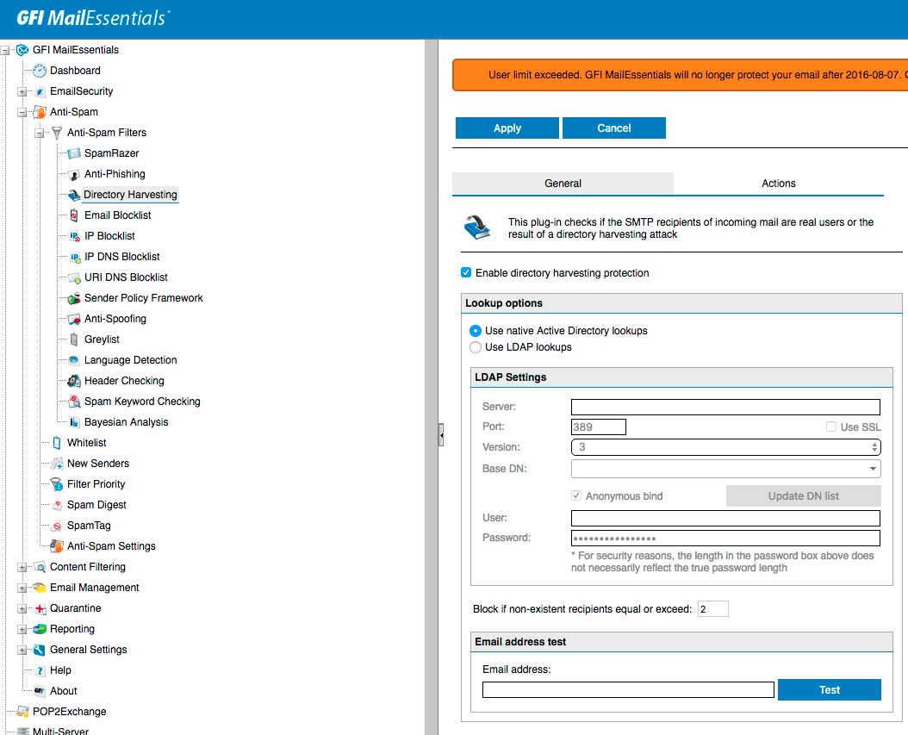Click the Test email address button
908x735 pixels.
click(x=829, y=690)
